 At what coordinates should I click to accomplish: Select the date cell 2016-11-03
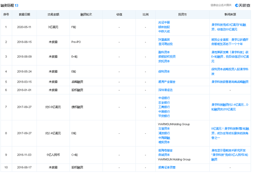24,155
